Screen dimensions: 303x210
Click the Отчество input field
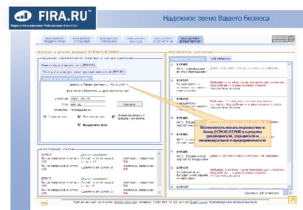coord(87,110)
